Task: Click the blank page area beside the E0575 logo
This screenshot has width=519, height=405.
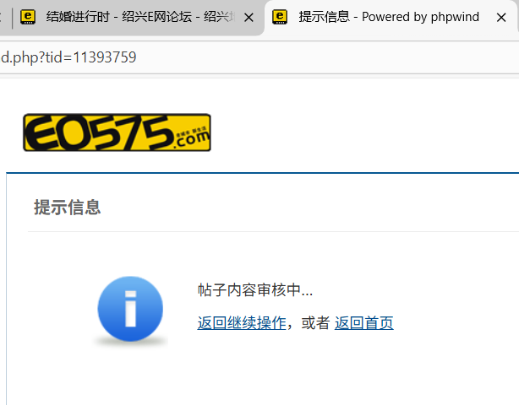Action: [364, 132]
